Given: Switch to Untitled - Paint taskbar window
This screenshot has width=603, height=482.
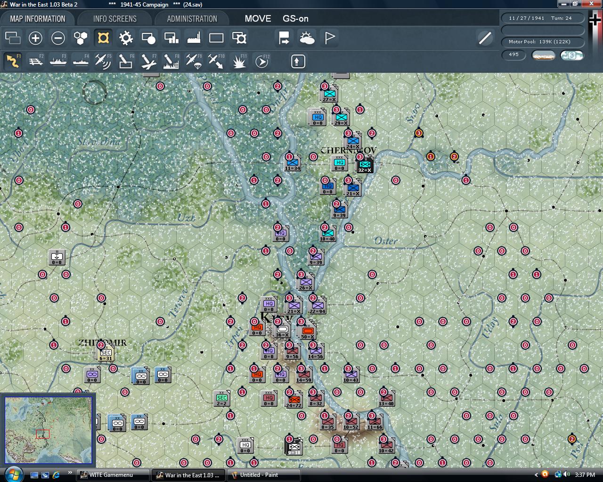Looking at the screenshot, I should point(264,475).
